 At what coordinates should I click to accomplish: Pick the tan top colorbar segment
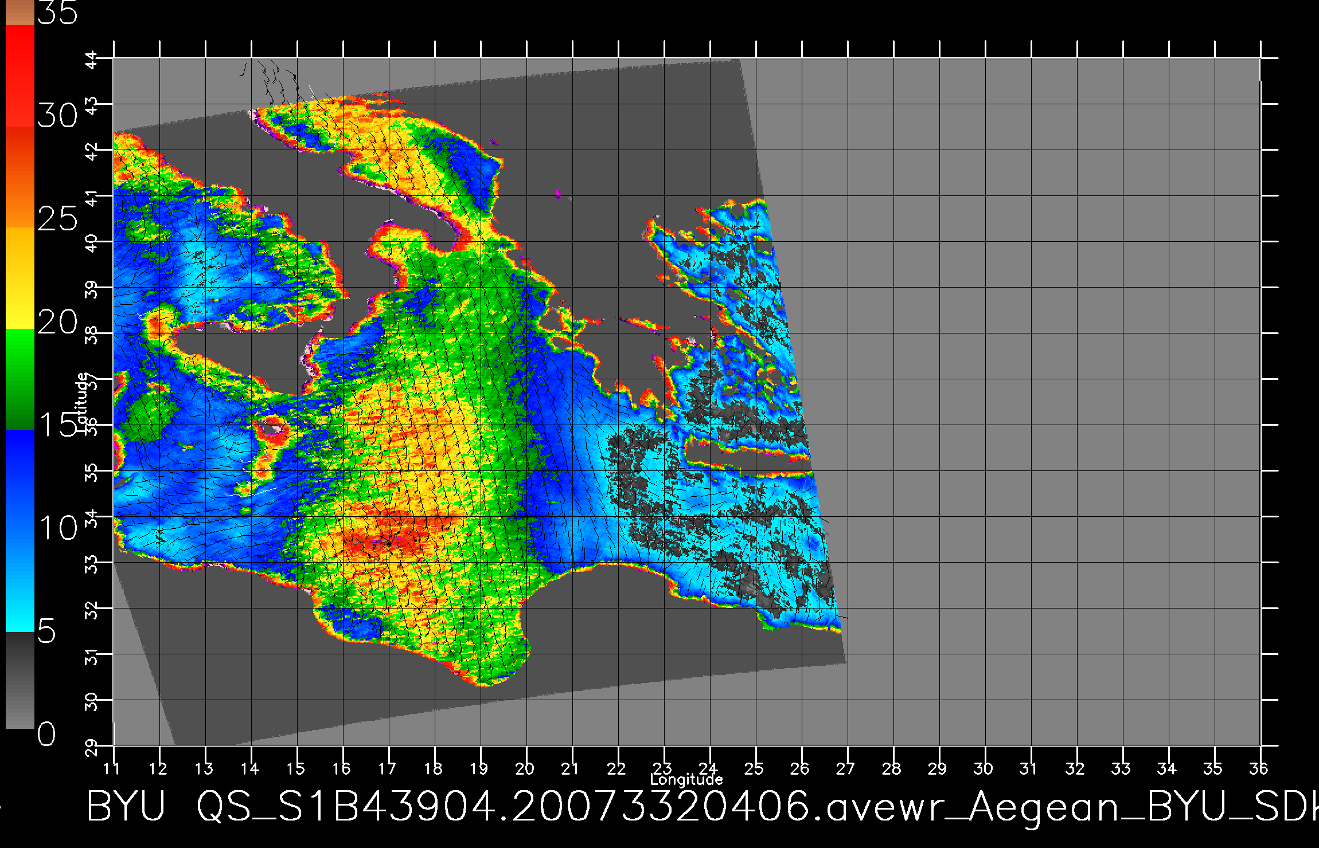[19, 13]
